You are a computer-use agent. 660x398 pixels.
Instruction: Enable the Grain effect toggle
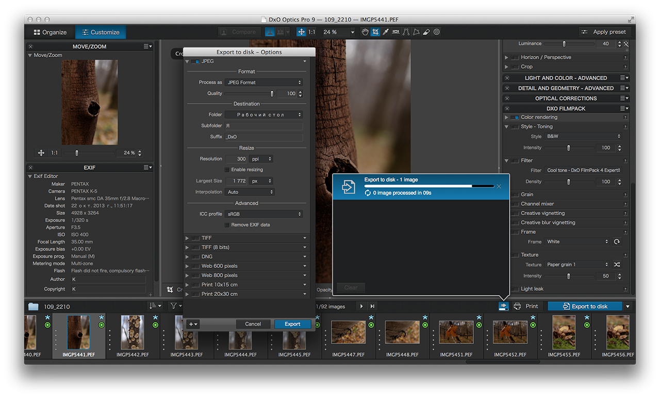point(515,195)
